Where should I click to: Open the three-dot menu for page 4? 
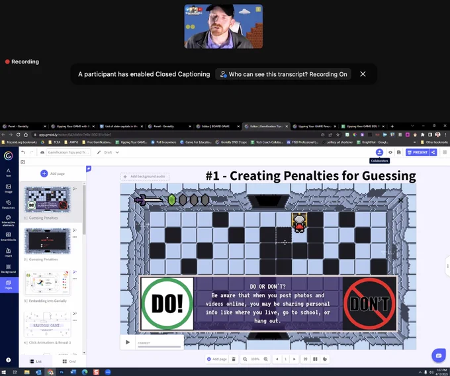coord(75,320)
